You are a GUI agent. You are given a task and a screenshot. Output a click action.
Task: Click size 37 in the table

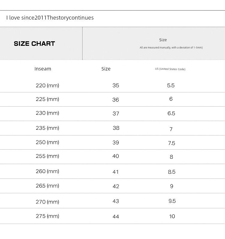116,113
